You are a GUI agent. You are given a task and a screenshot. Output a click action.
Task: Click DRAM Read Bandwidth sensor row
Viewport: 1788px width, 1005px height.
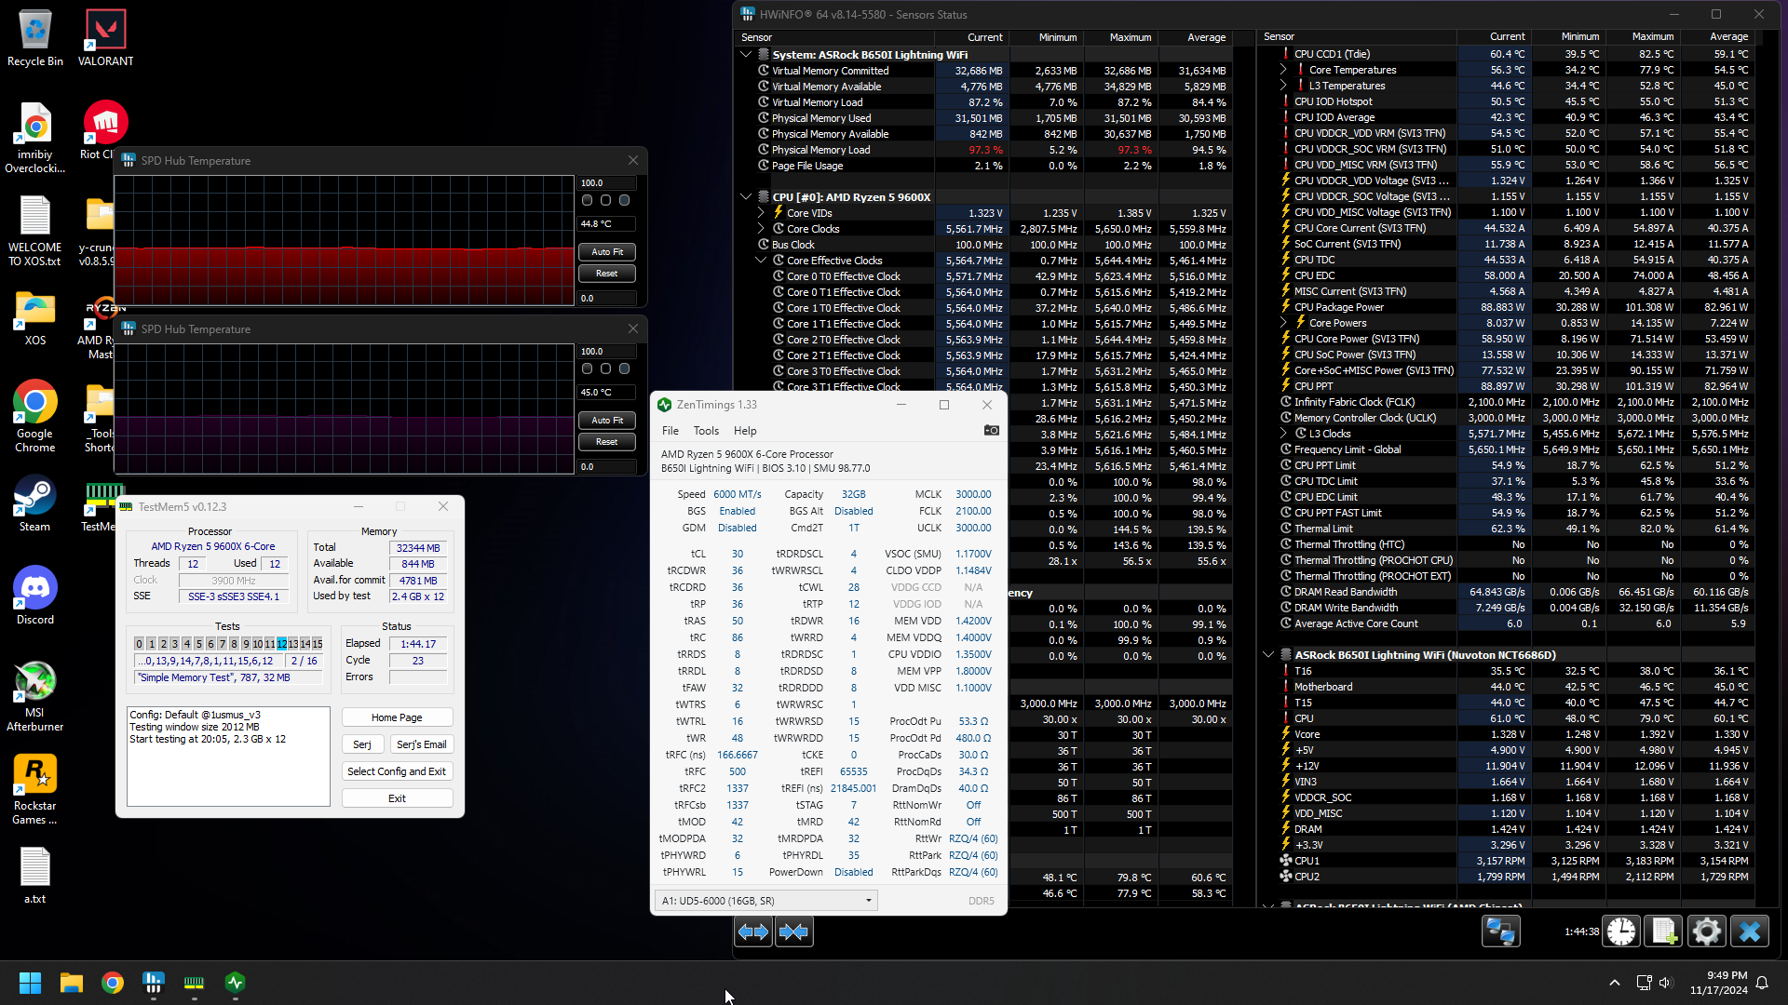click(1506, 592)
